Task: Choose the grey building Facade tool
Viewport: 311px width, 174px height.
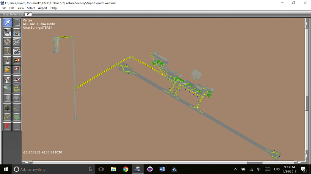Action: [7, 98]
